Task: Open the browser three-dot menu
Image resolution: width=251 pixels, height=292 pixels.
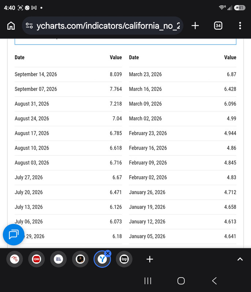Action: coord(240,26)
